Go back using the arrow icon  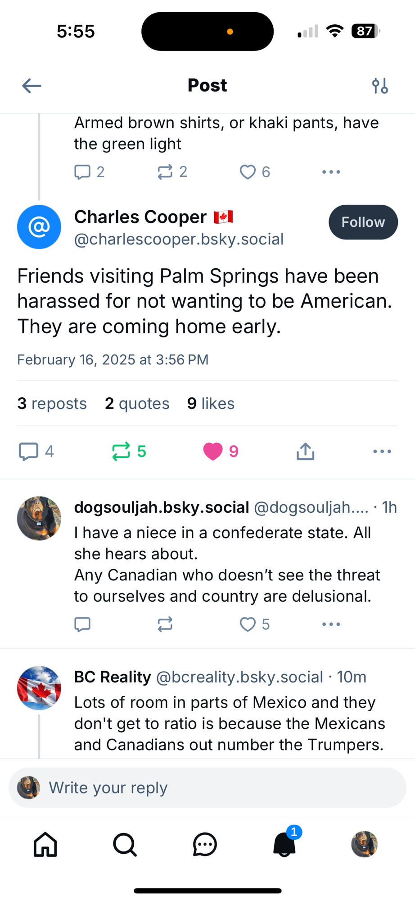pyautogui.click(x=32, y=86)
